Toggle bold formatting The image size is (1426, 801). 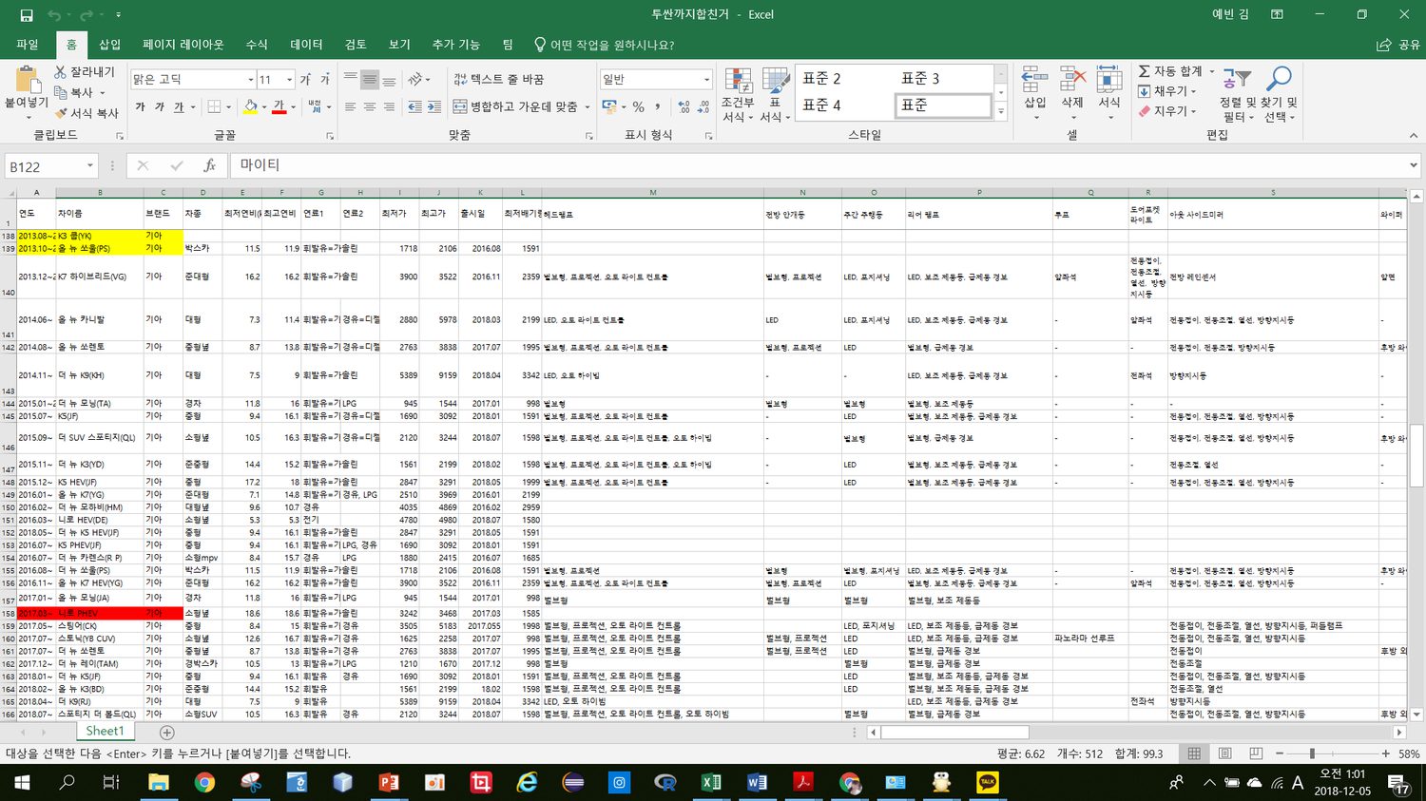(x=140, y=107)
